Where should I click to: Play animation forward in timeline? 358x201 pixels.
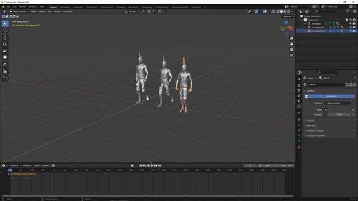pyautogui.click(x=152, y=166)
